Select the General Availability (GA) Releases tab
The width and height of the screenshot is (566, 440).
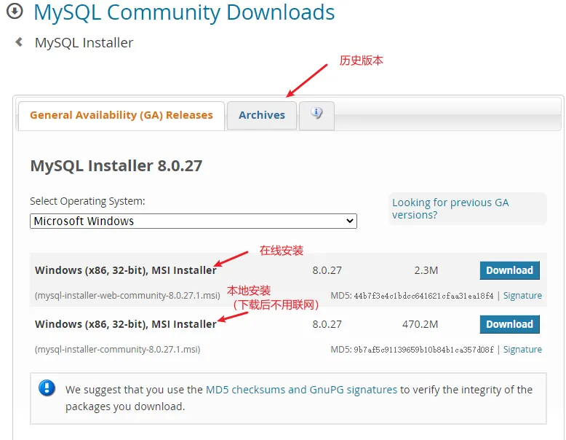121,115
